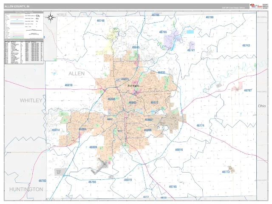The image size is (272, 204).
Task: Click the 'Ohio' state label
Action: point(262,106)
